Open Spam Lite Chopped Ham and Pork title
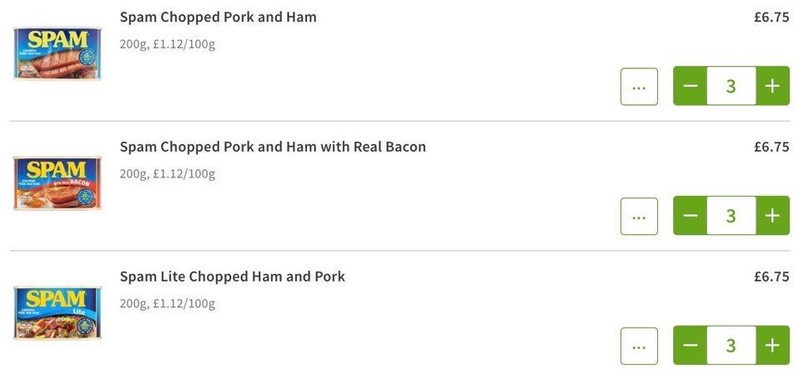Image resolution: width=799 pixels, height=375 pixels. pos(232,277)
